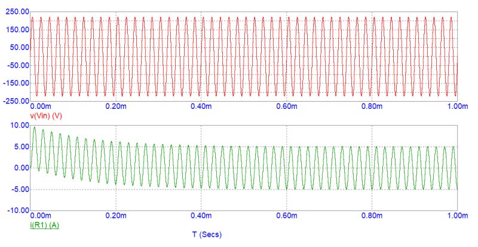This screenshot has height=247, width=478.
Task: Click the 150.00 voltage axis value
Action: pos(17,30)
